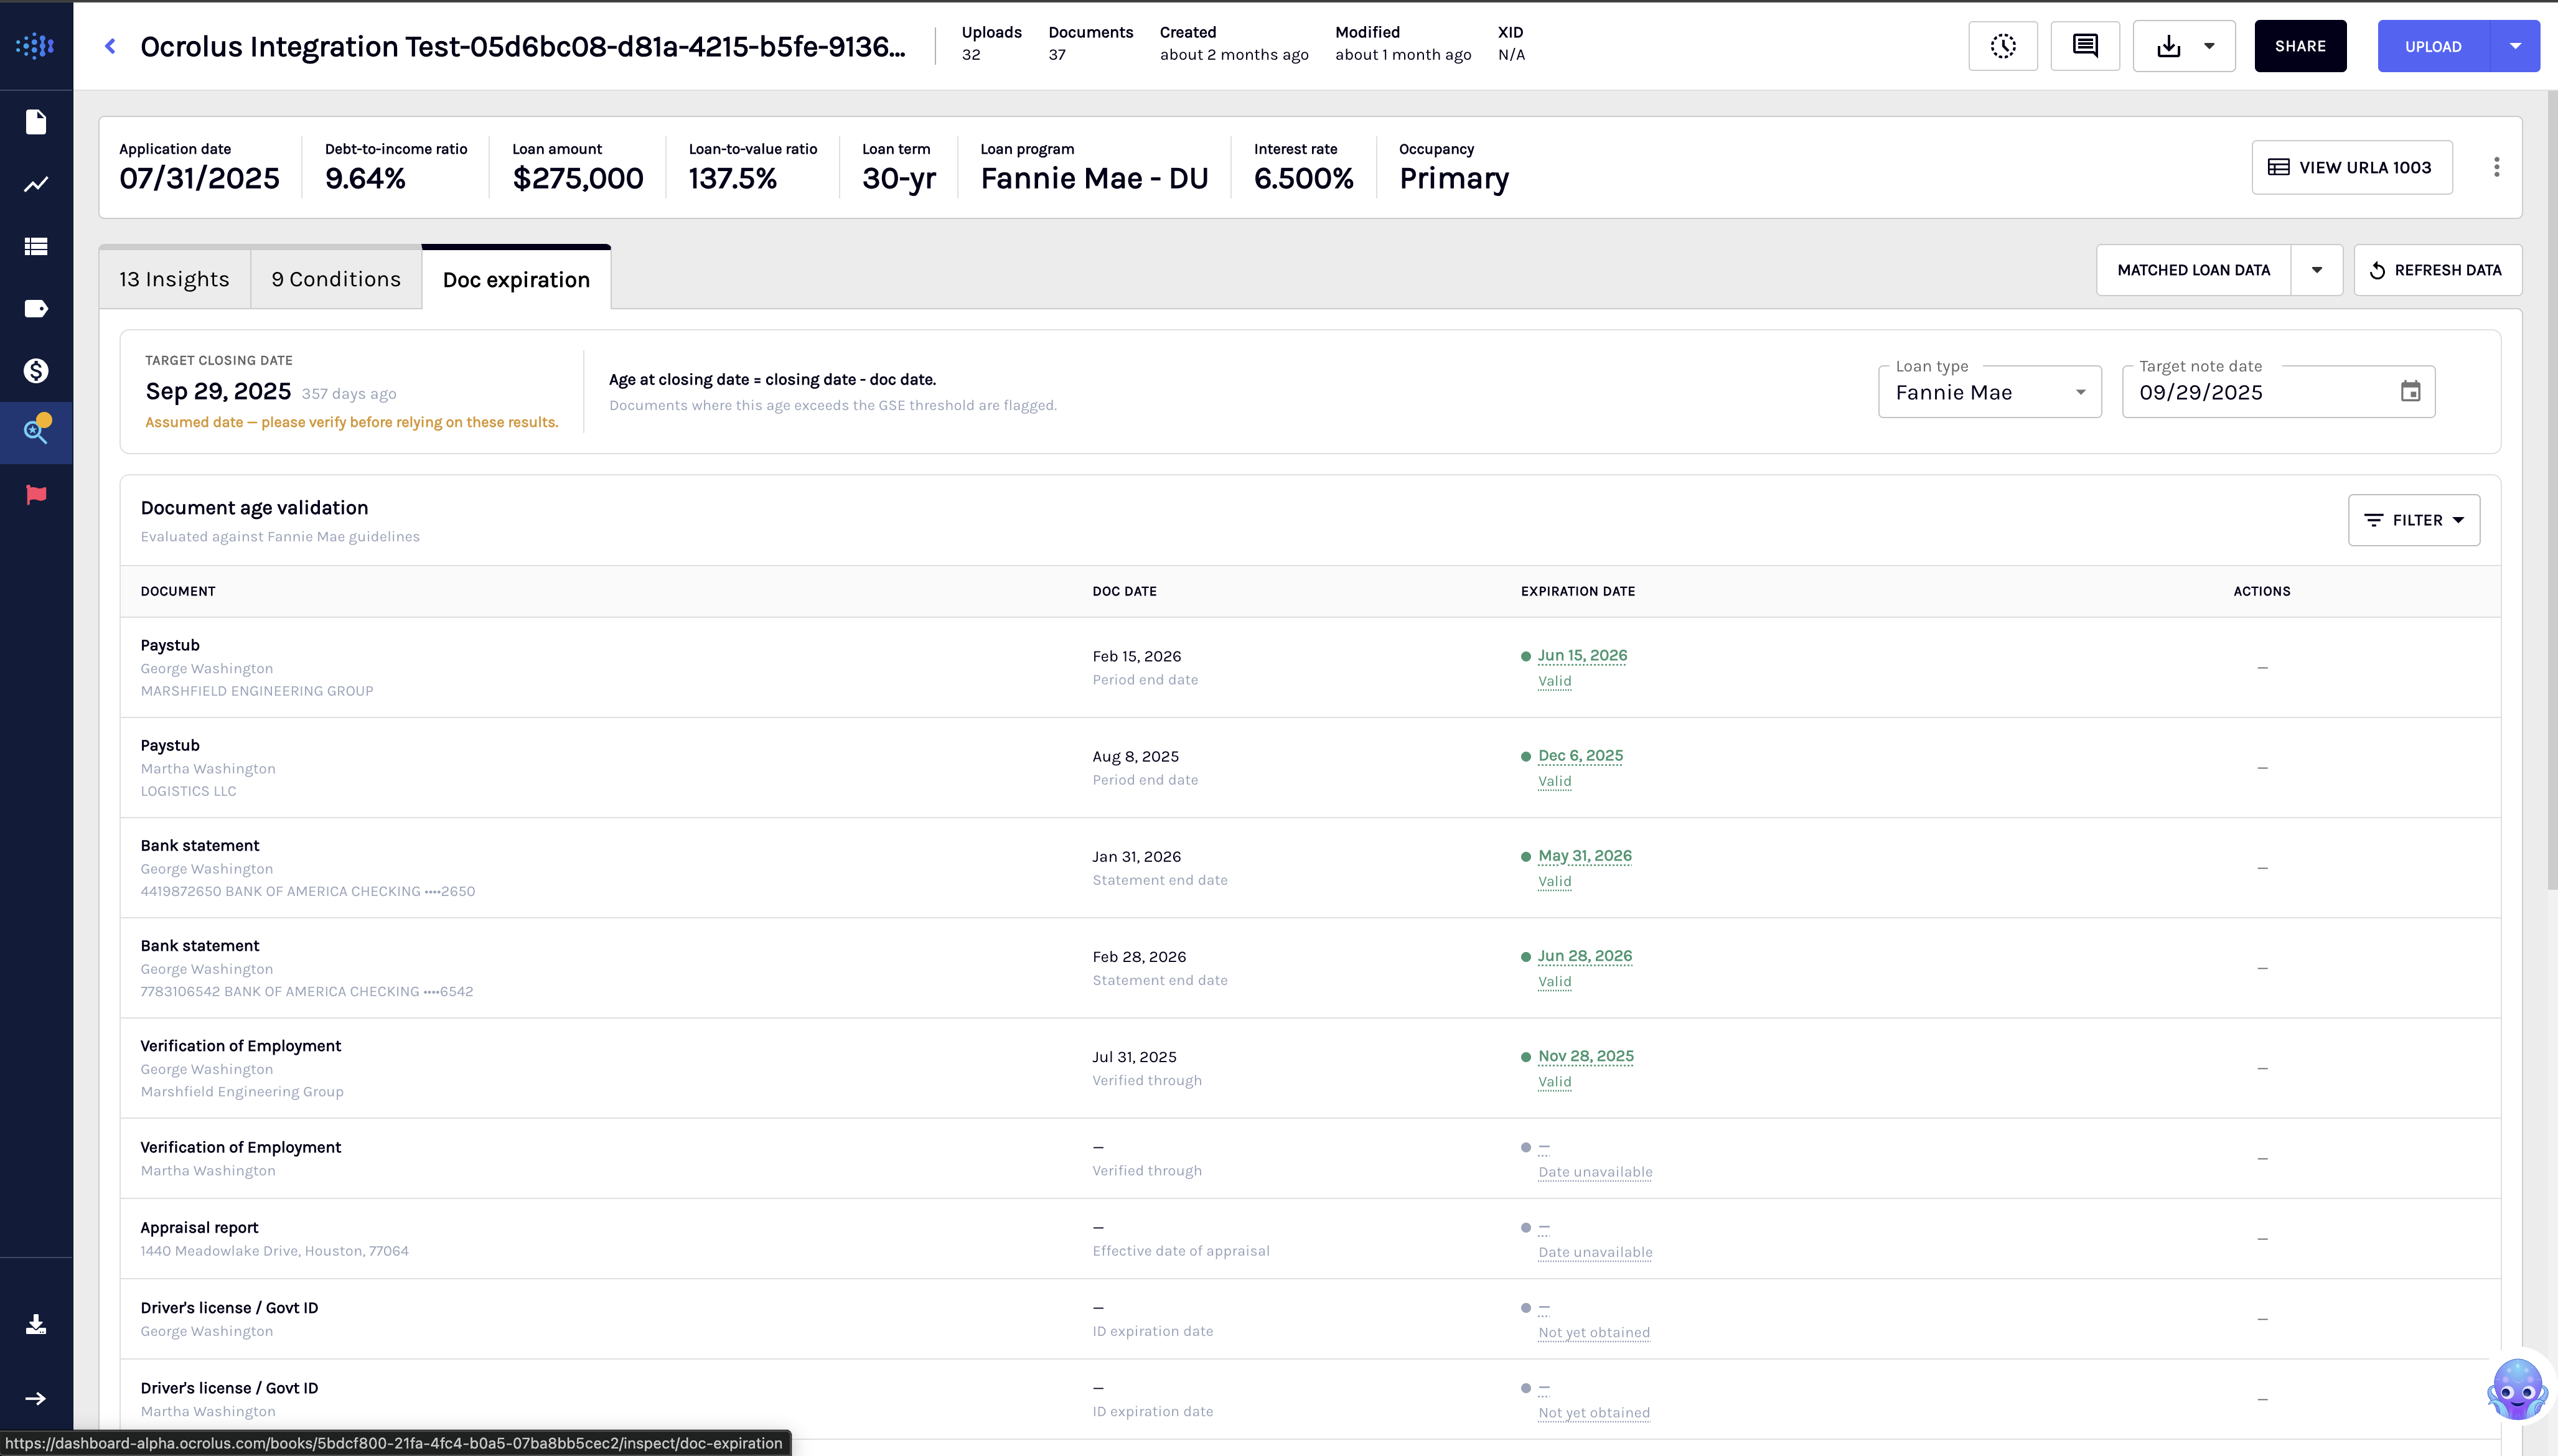Go back using the left chevron

click(x=111, y=46)
